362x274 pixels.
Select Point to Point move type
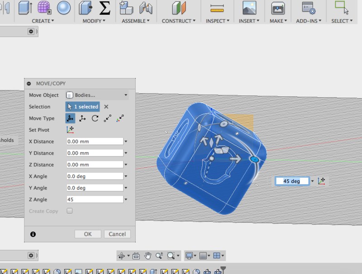click(107, 118)
